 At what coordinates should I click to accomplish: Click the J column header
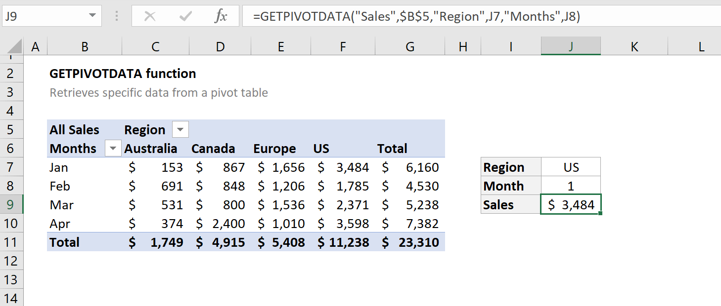(570, 46)
